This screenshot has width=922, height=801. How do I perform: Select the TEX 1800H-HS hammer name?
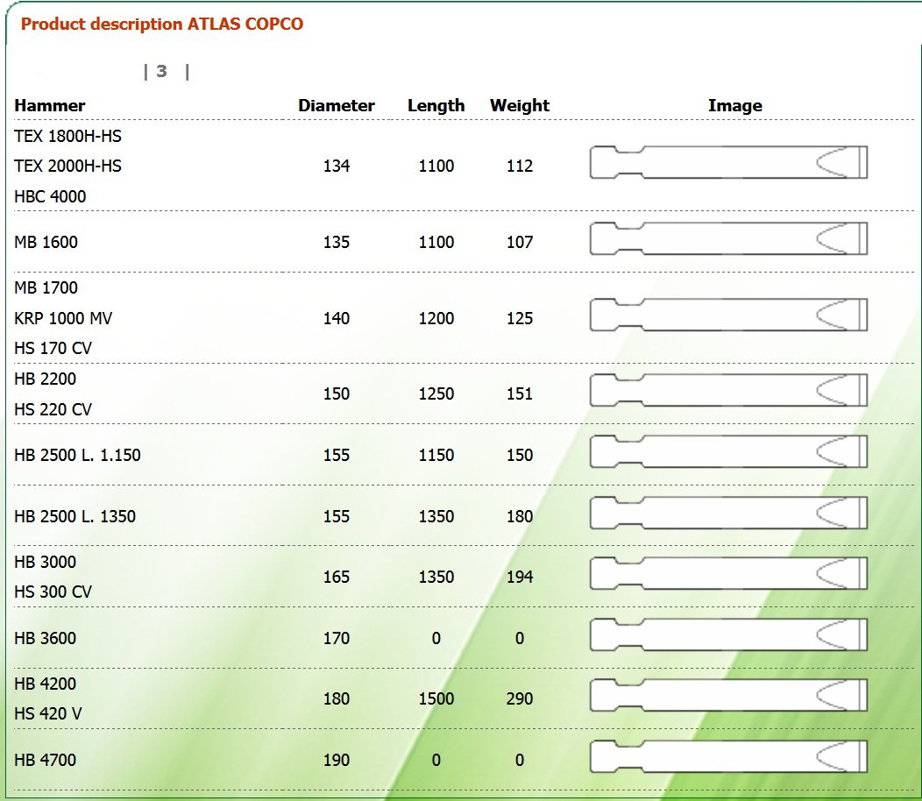tap(67, 136)
